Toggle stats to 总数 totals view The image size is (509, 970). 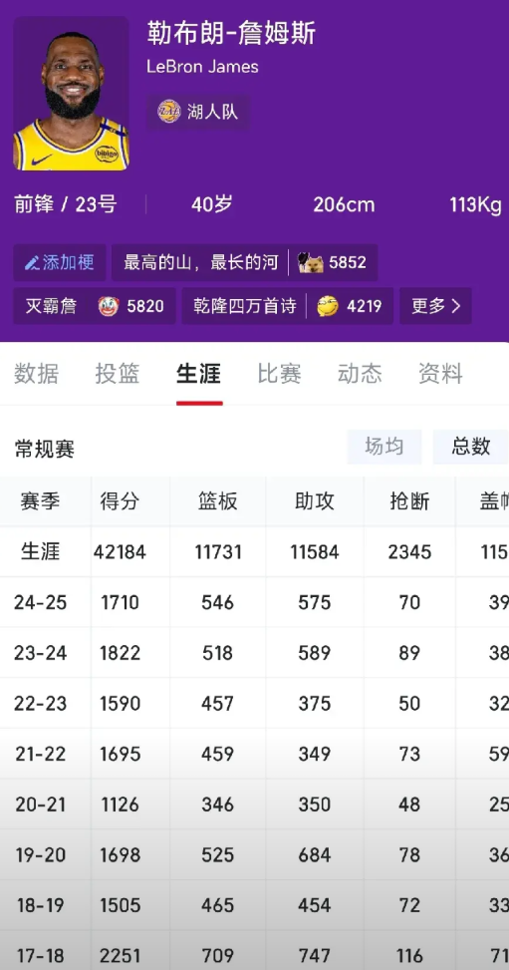point(471,447)
